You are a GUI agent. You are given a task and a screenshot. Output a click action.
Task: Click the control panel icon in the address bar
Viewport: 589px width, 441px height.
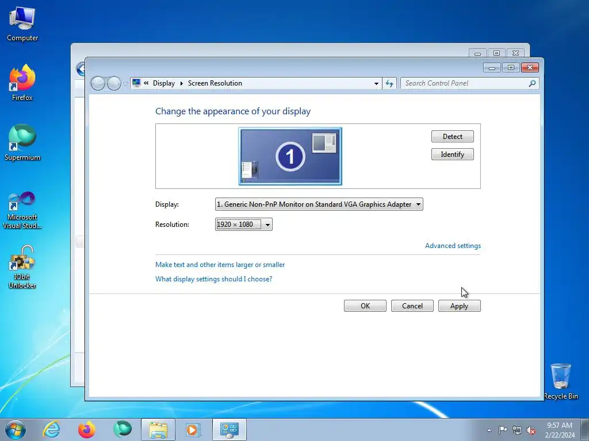pyautogui.click(x=136, y=83)
